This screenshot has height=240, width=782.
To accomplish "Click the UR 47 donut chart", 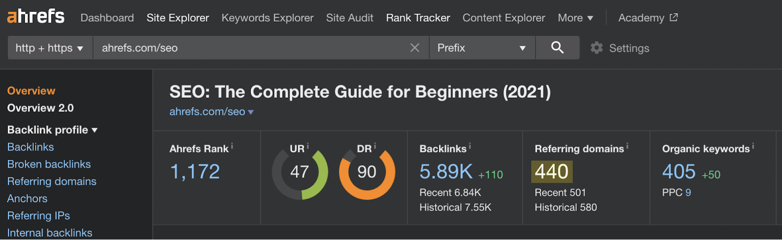I will (x=300, y=172).
